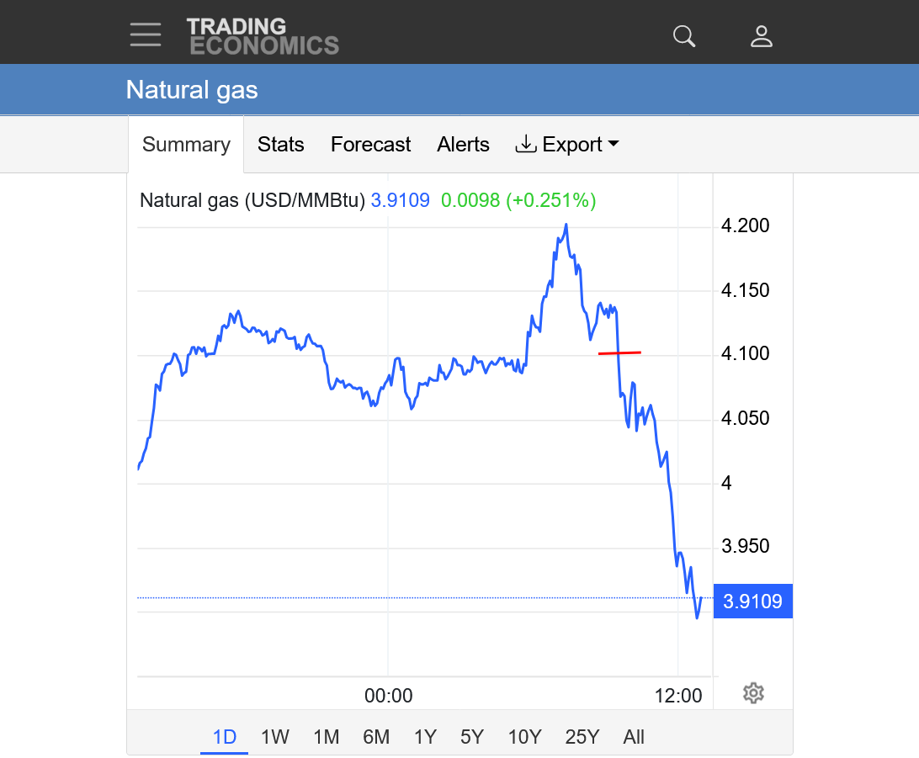Choose the 1M time range
The image size is (919, 758).
tap(326, 738)
